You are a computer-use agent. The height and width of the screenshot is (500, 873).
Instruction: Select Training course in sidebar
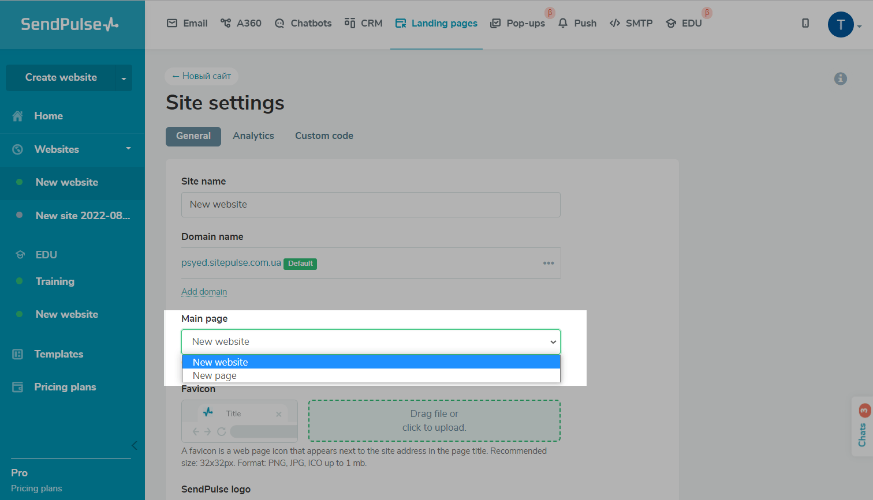pyautogui.click(x=55, y=281)
